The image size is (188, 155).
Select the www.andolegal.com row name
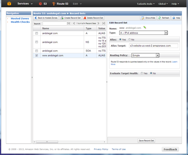point(53,56)
